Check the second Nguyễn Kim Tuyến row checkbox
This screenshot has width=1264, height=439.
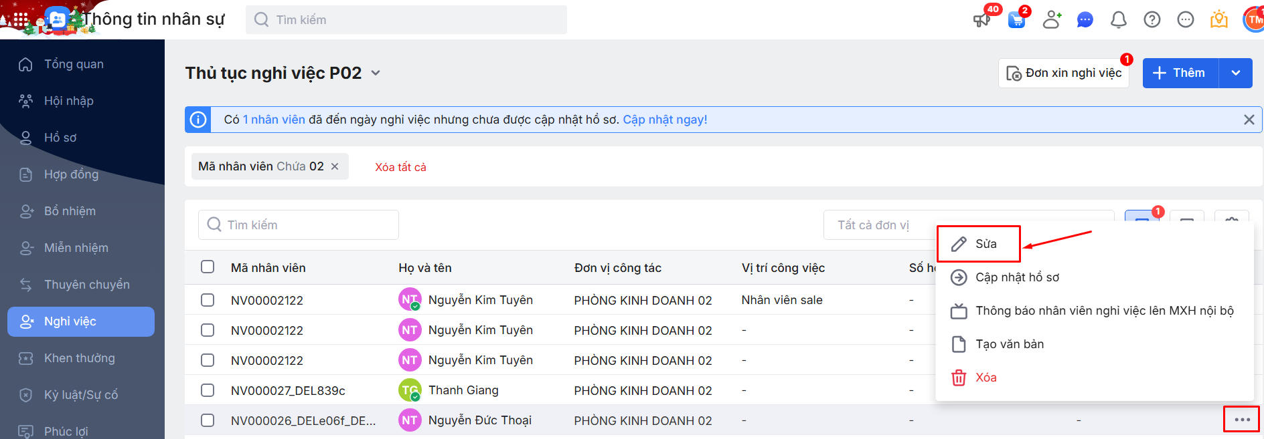tap(208, 330)
